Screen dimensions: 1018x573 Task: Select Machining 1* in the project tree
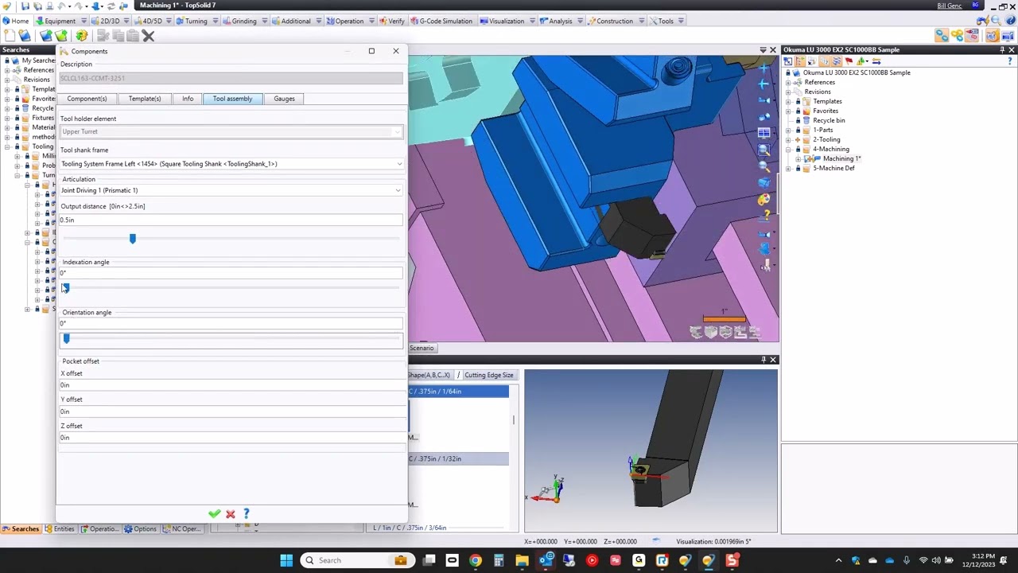841,158
